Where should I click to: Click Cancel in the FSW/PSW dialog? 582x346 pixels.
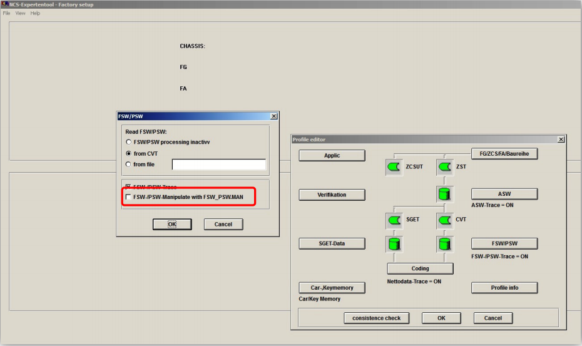click(223, 224)
